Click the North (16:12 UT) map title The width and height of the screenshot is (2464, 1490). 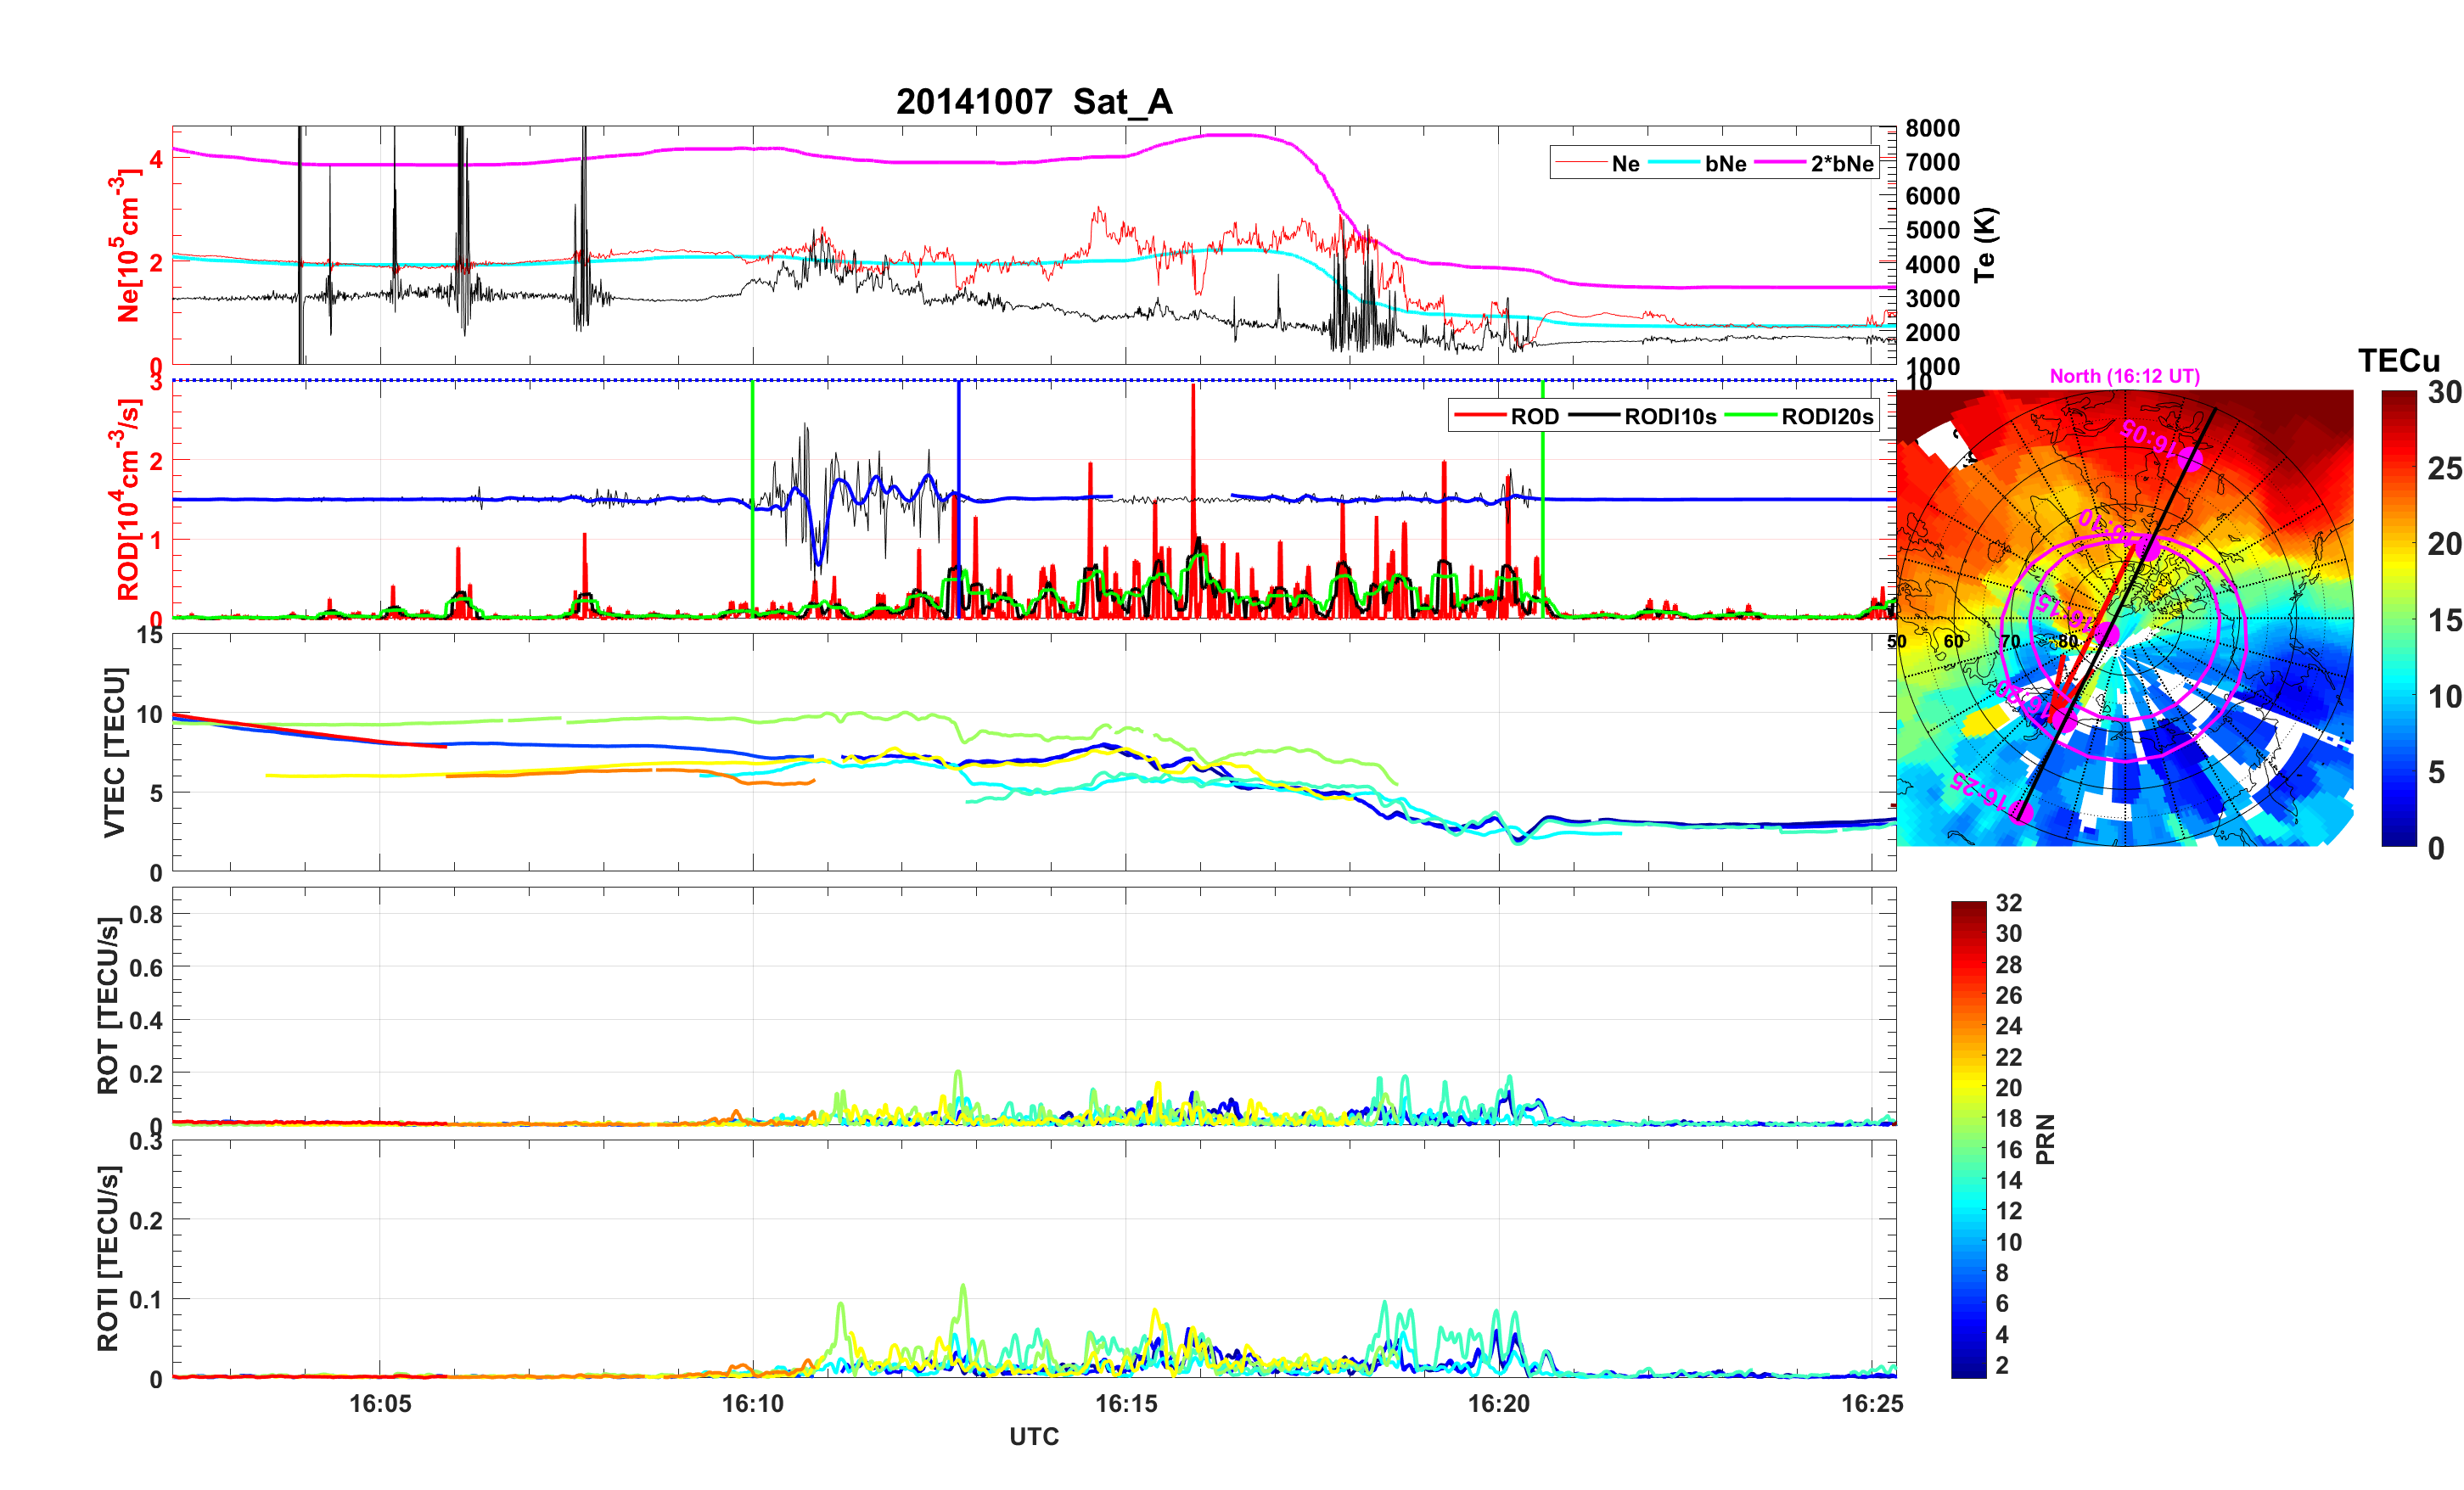coord(2124,376)
